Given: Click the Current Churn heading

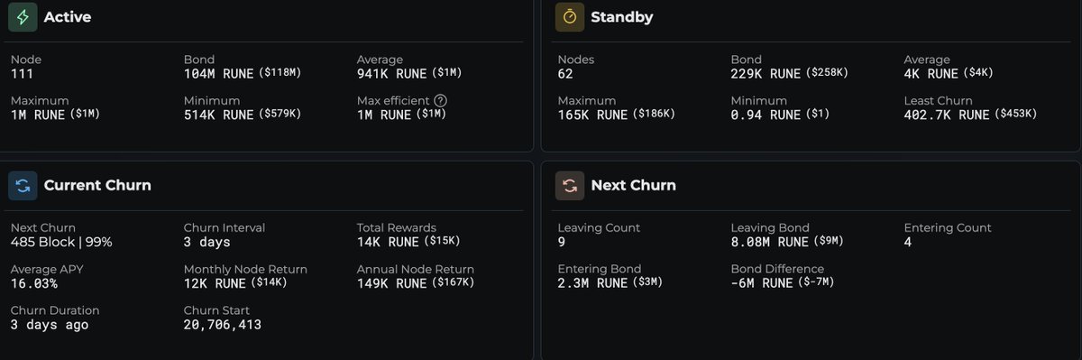Looking at the screenshot, I should point(97,185).
